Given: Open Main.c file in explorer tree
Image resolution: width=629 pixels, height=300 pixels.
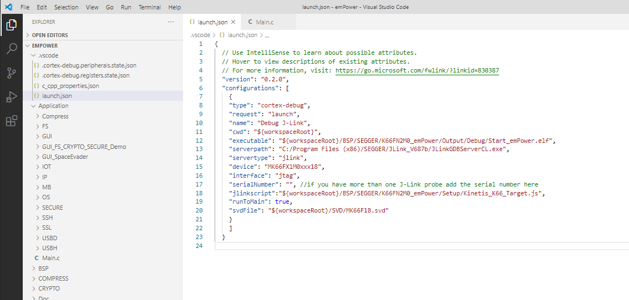Looking at the screenshot, I should [50, 258].
